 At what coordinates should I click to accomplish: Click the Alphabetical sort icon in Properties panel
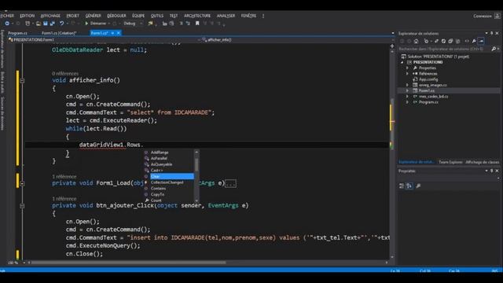tap(409, 186)
